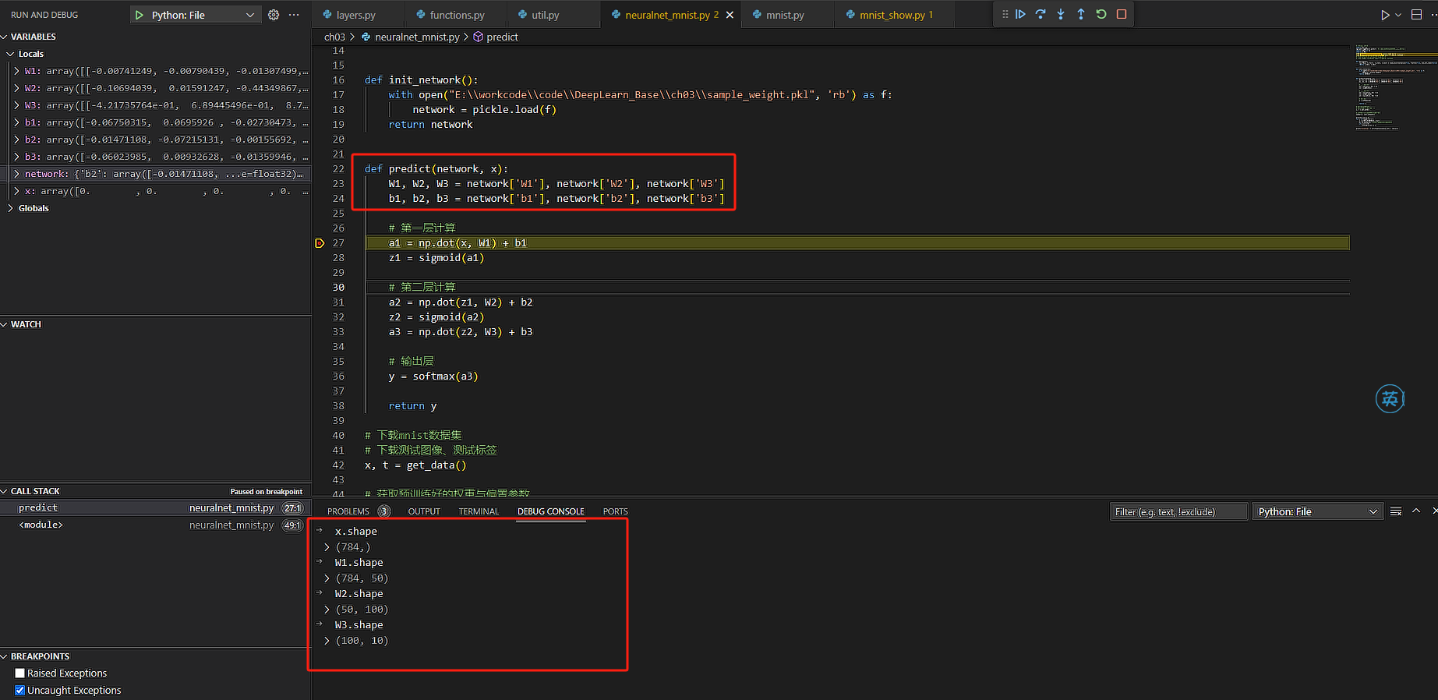This screenshot has width=1438, height=700.
Task: Expand the W3 array variable
Action: coord(16,105)
